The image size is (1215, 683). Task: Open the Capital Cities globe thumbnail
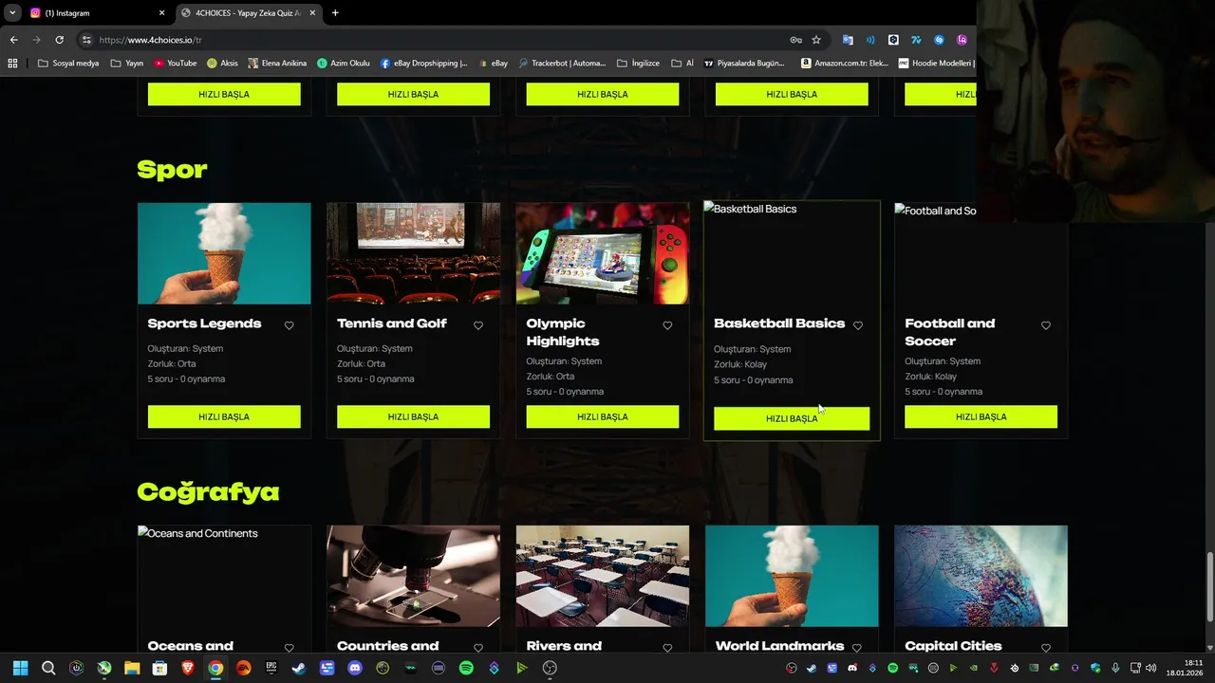click(981, 576)
